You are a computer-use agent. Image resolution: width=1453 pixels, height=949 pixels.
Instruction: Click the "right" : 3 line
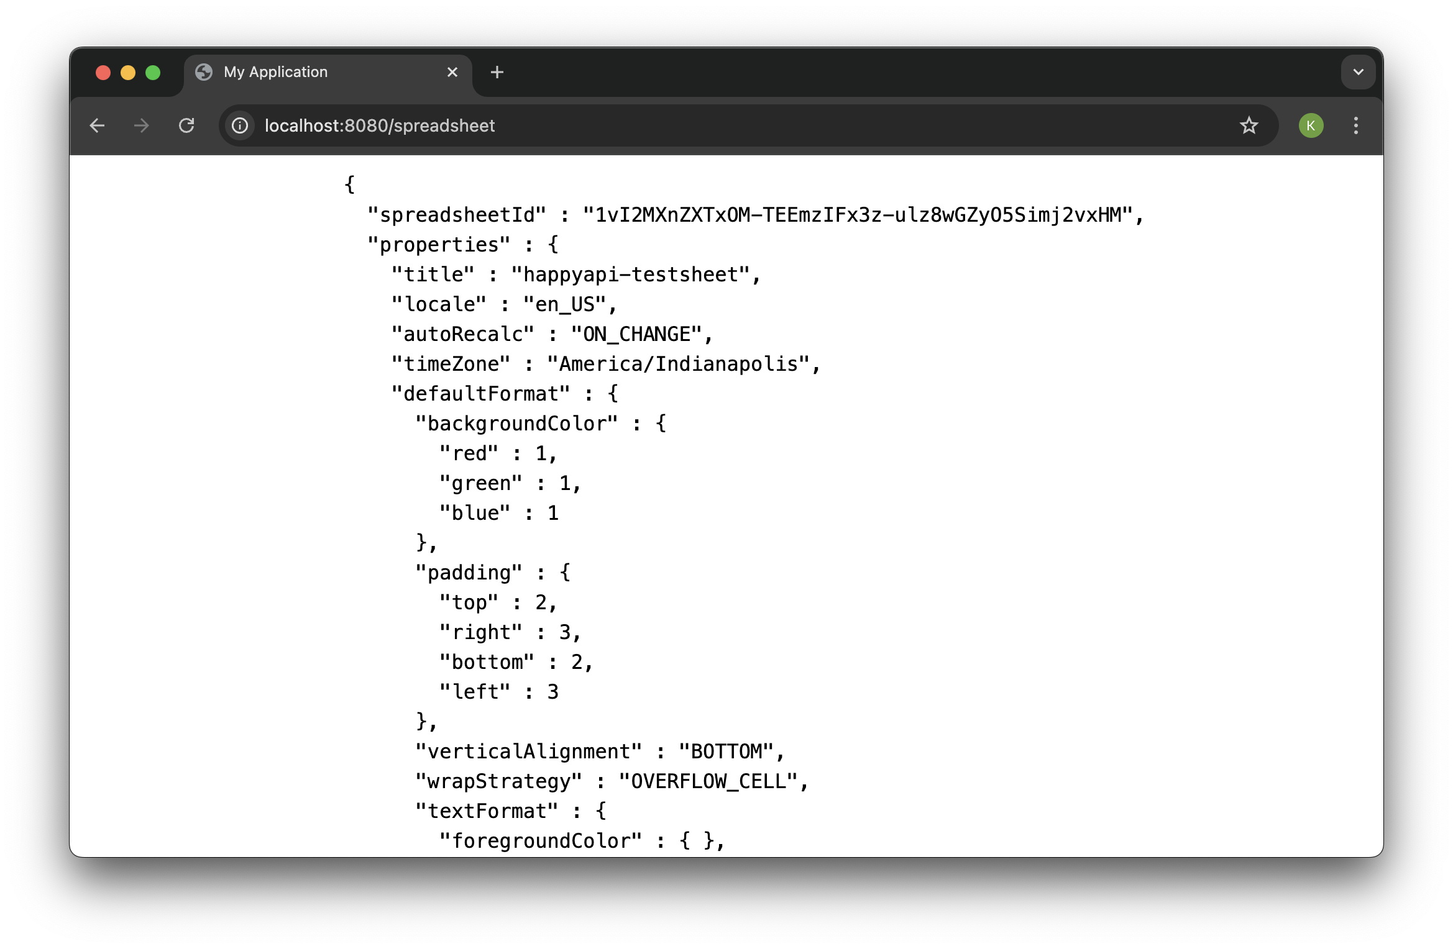pyautogui.click(x=510, y=632)
